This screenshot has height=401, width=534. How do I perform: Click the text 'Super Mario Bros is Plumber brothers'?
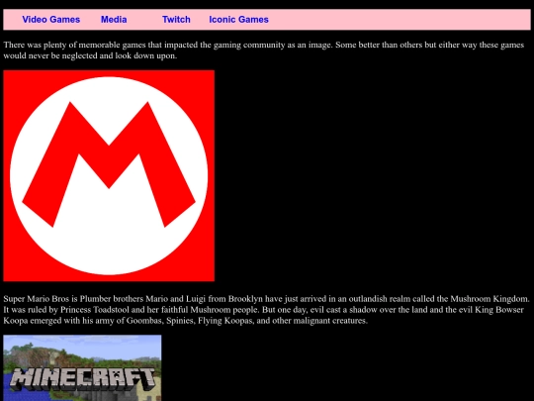tap(74, 299)
